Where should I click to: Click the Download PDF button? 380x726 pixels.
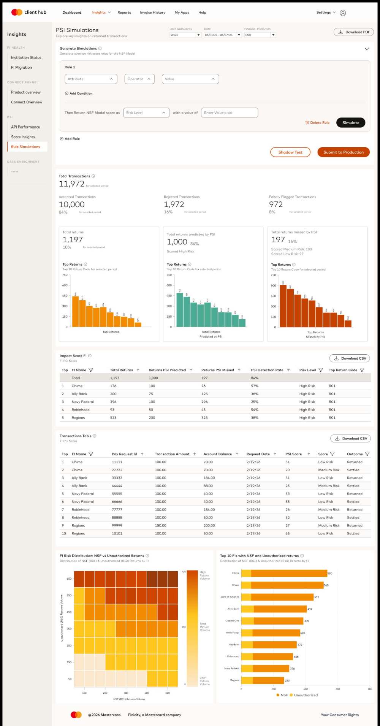tap(354, 32)
